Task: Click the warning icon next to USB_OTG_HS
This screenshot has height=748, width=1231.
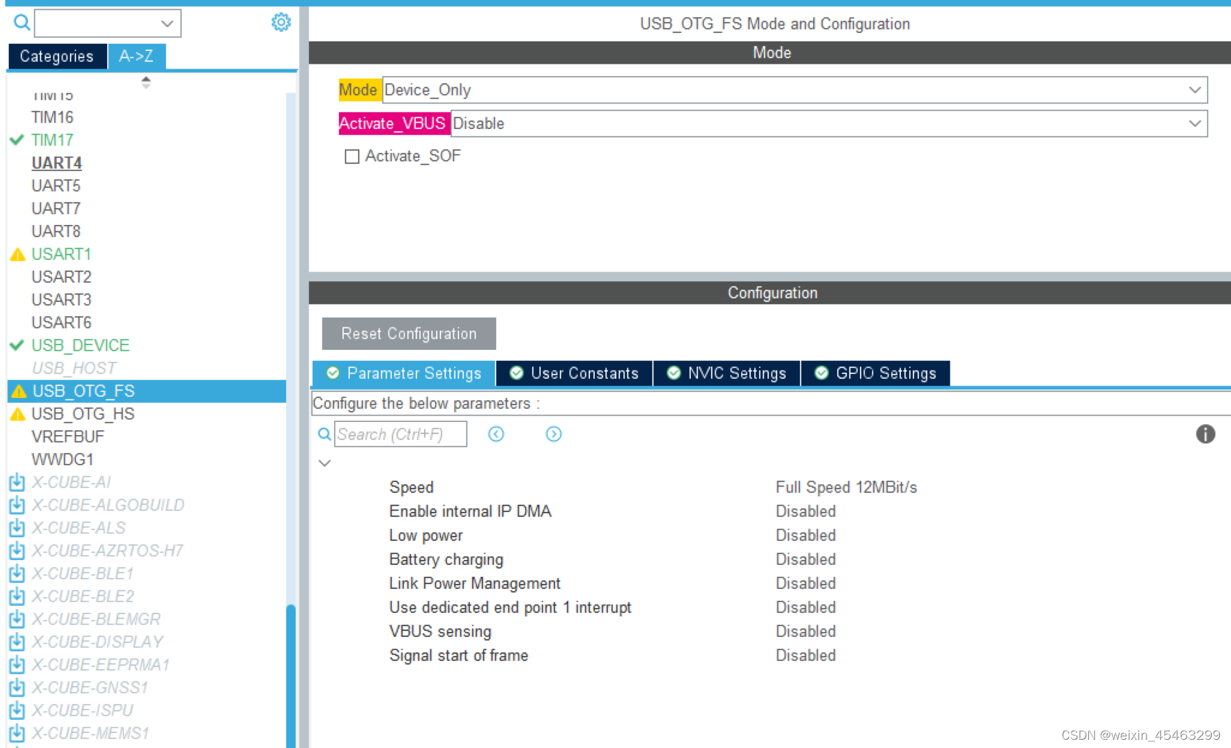Action: pos(16,413)
